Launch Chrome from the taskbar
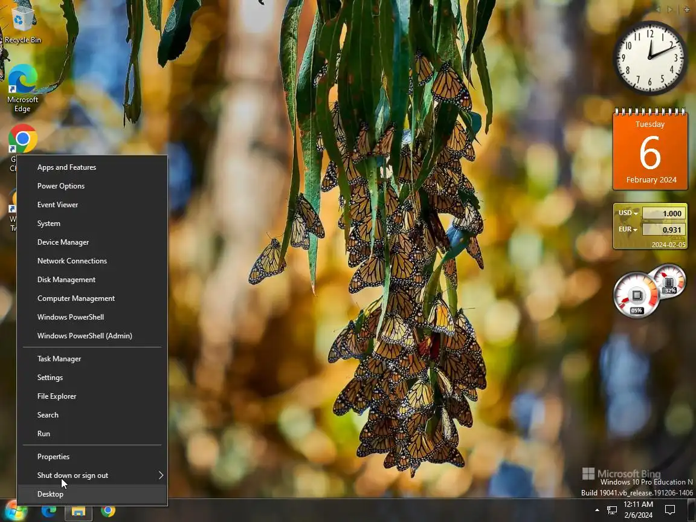 coord(108,511)
